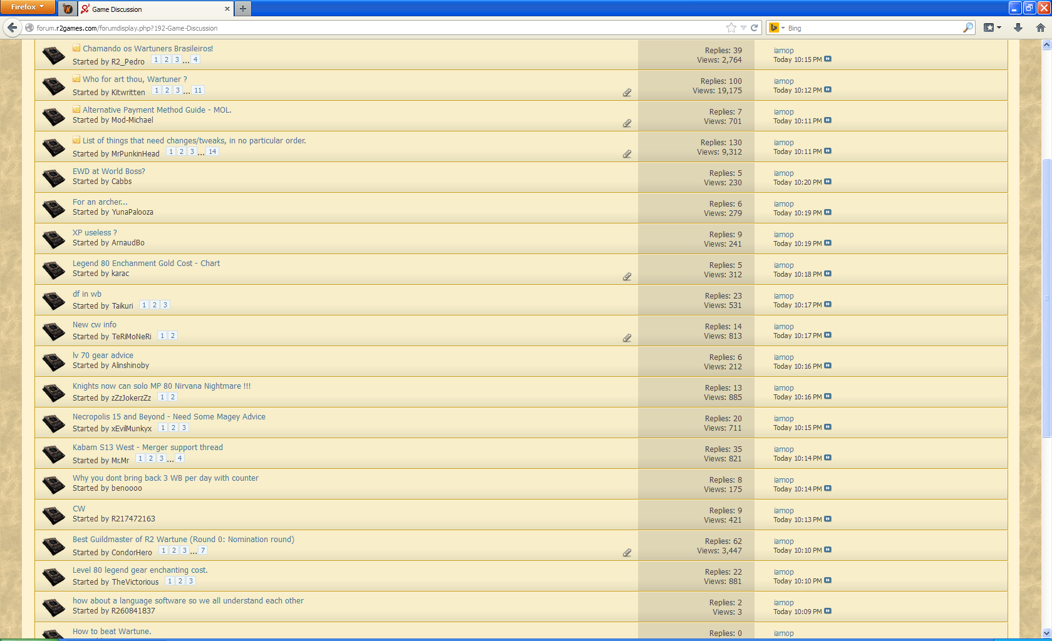
Task: Click thread icon beside 'XP useless ?'
Action: pos(54,239)
